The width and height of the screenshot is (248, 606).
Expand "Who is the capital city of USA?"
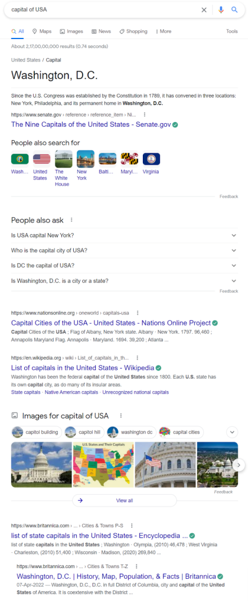(124, 250)
